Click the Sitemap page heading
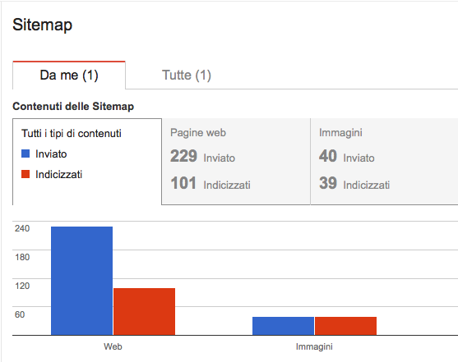This screenshot has width=458, height=362. [43, 25]
